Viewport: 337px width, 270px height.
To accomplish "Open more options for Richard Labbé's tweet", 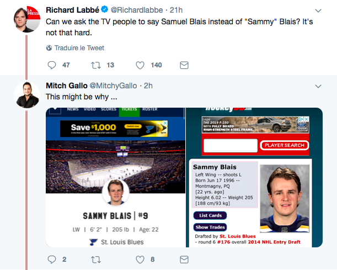I will coord(318,10).
